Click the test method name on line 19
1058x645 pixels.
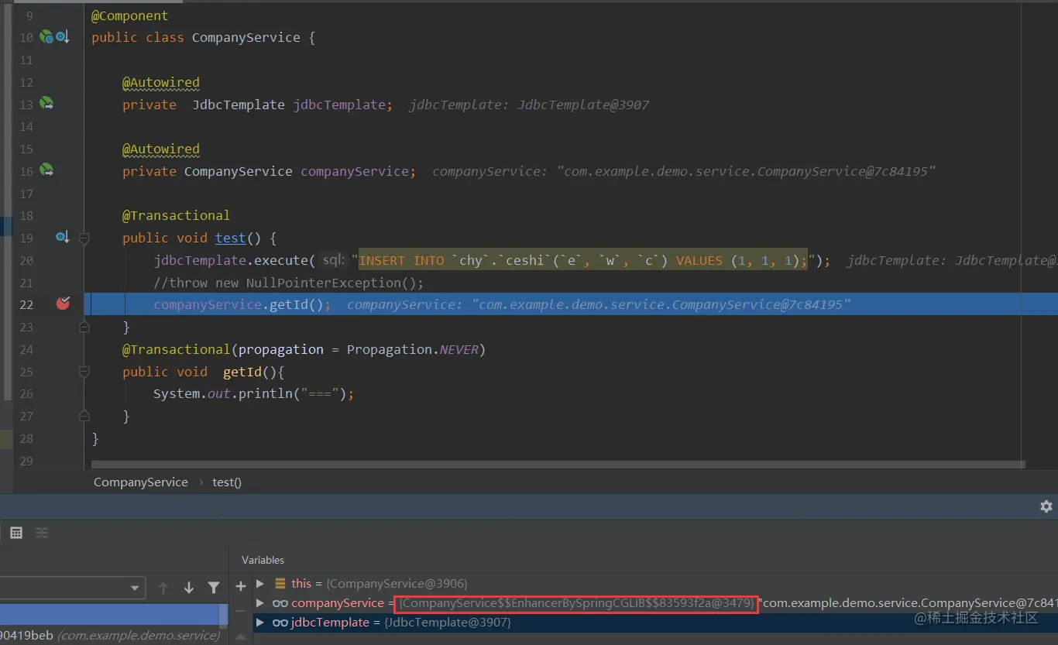[x=231, y=238]
